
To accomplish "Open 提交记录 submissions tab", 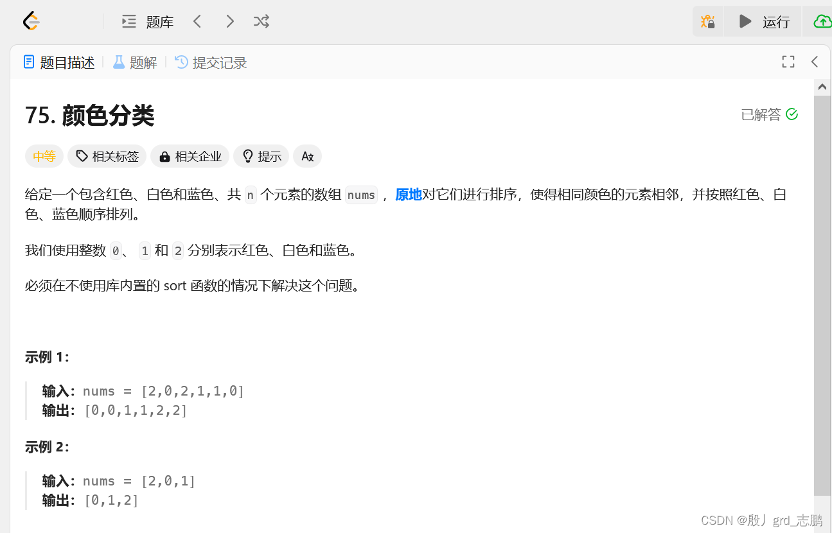I will 211,62.
